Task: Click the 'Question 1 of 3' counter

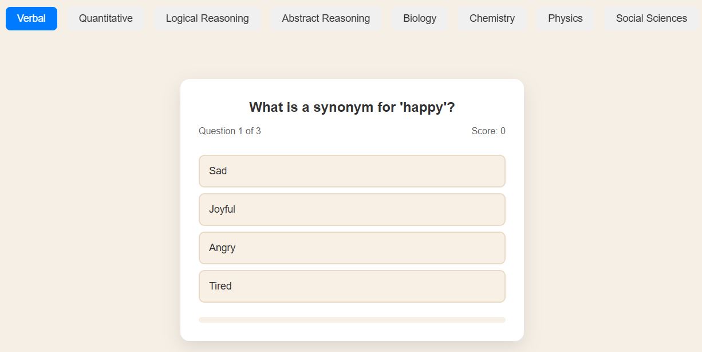Action: 230,131
